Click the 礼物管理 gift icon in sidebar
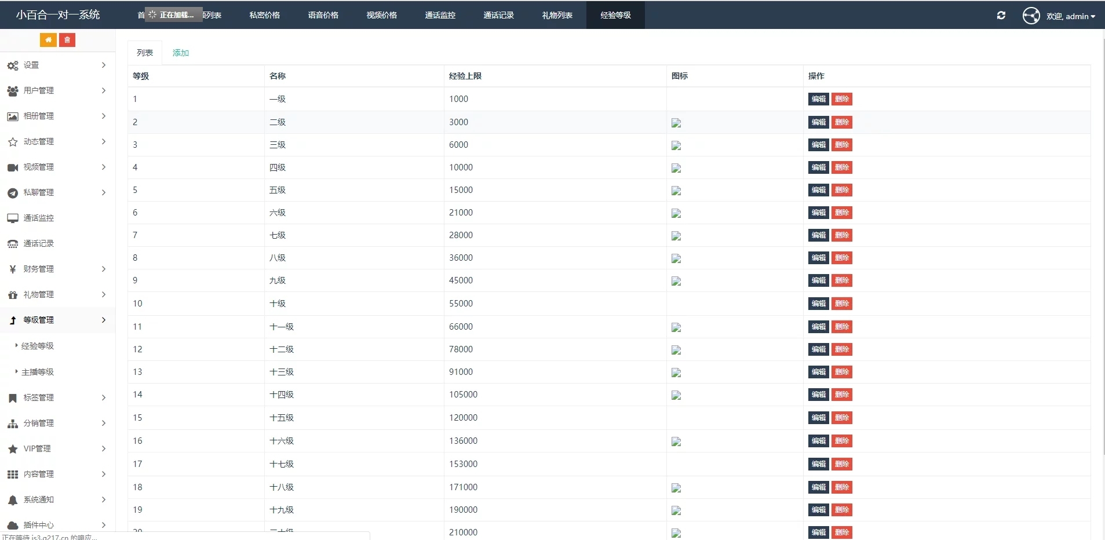Image resolution: width=1105 pixels, height=540 pixels. tap(13, 295)
